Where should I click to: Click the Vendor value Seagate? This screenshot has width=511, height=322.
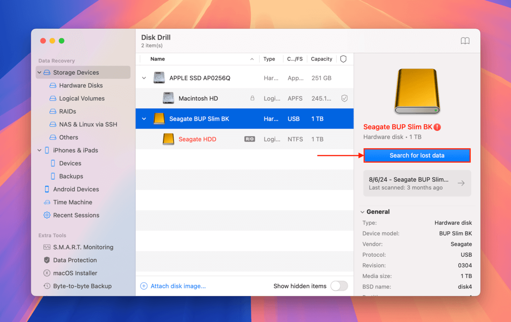pyautogui.click(x=461, y=244)
